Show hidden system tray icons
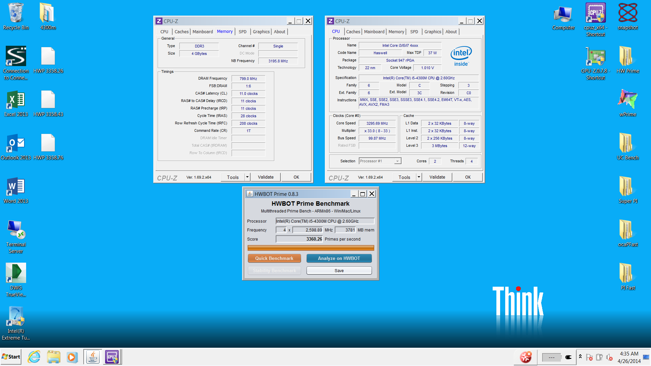The height and width of the screenshot is (366, 651). (580, 357)
